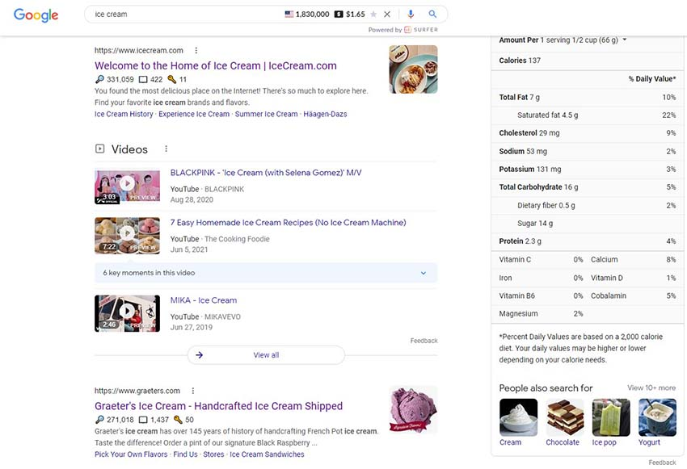Image resolution: width=687 pixels, height=469 pixels.
Task: Click the Sugar 14 g row
Action: pyautogui.click(x=587, y=223)
